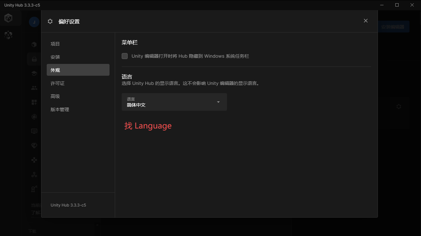This screenshot has width=421, height=236.
Task: Click the connected-nodes icon in Hub sidebar
Action: point(34,174)
